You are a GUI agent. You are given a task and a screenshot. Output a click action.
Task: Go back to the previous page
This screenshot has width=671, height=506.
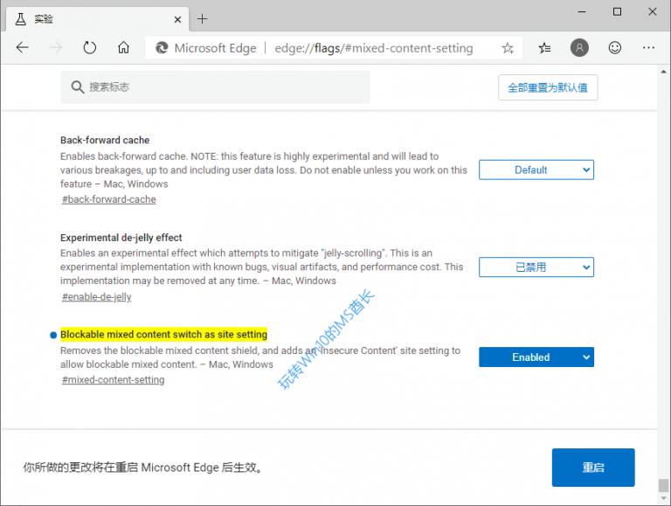tap(22, 47)
